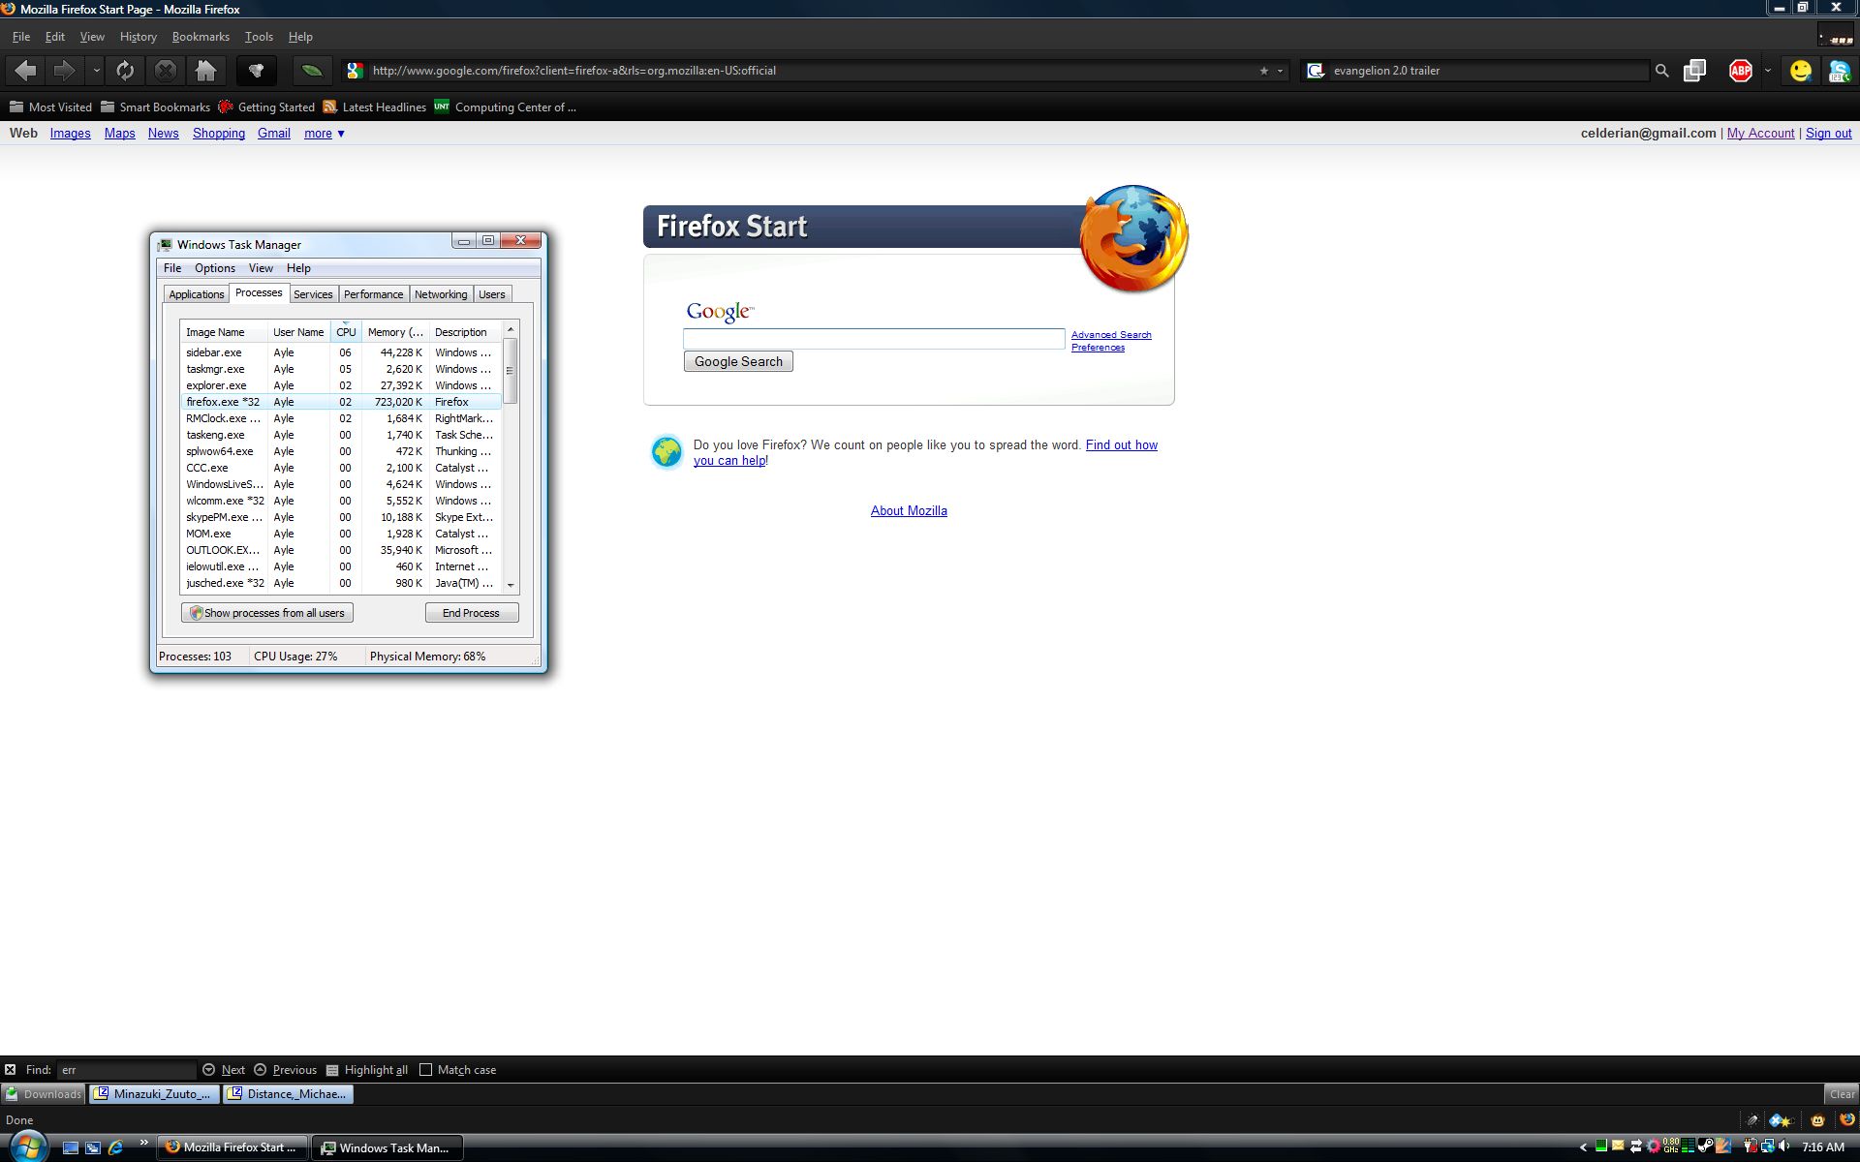Switch to the Performance tab
The width and height of the screenshot is (1860, 1162).
[x=373, y=294]
